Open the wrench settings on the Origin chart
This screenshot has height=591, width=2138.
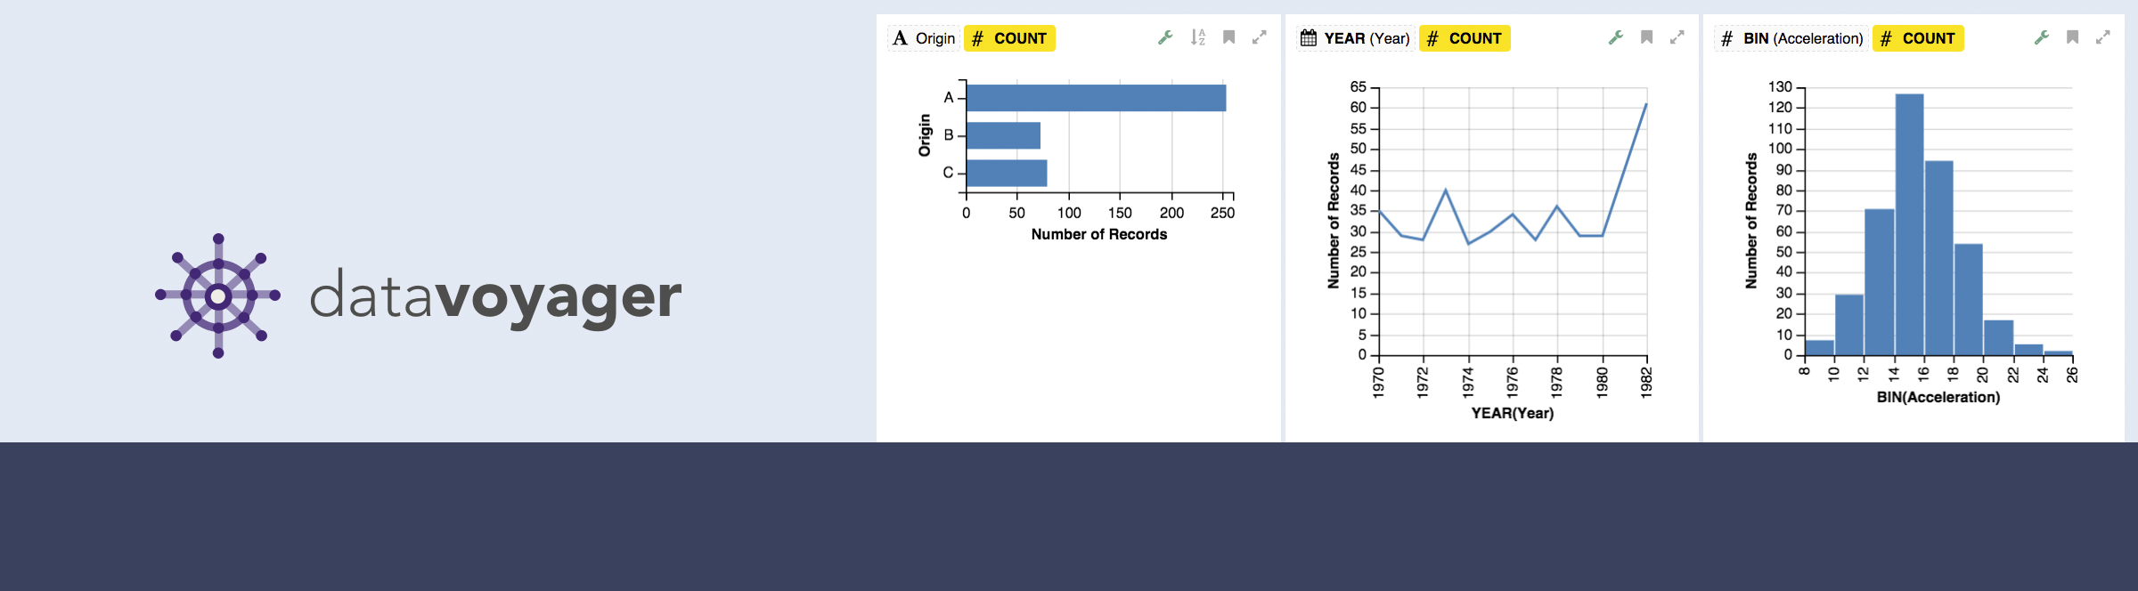[x=1164, y=37]
